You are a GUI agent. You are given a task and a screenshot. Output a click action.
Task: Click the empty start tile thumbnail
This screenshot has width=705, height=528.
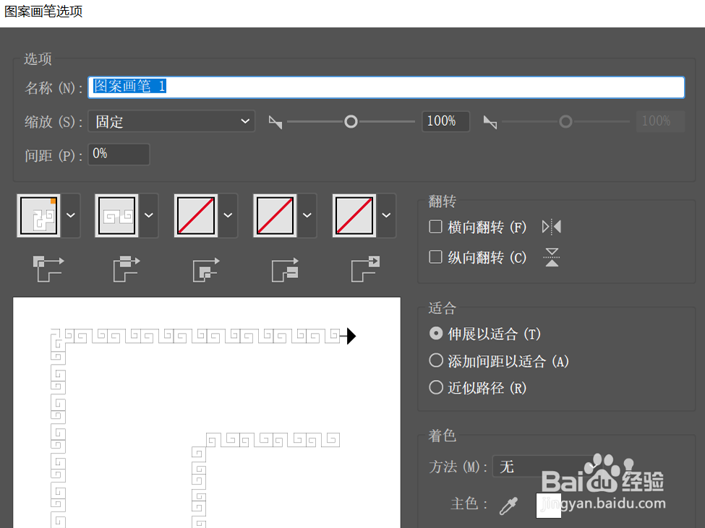(275, 215)
